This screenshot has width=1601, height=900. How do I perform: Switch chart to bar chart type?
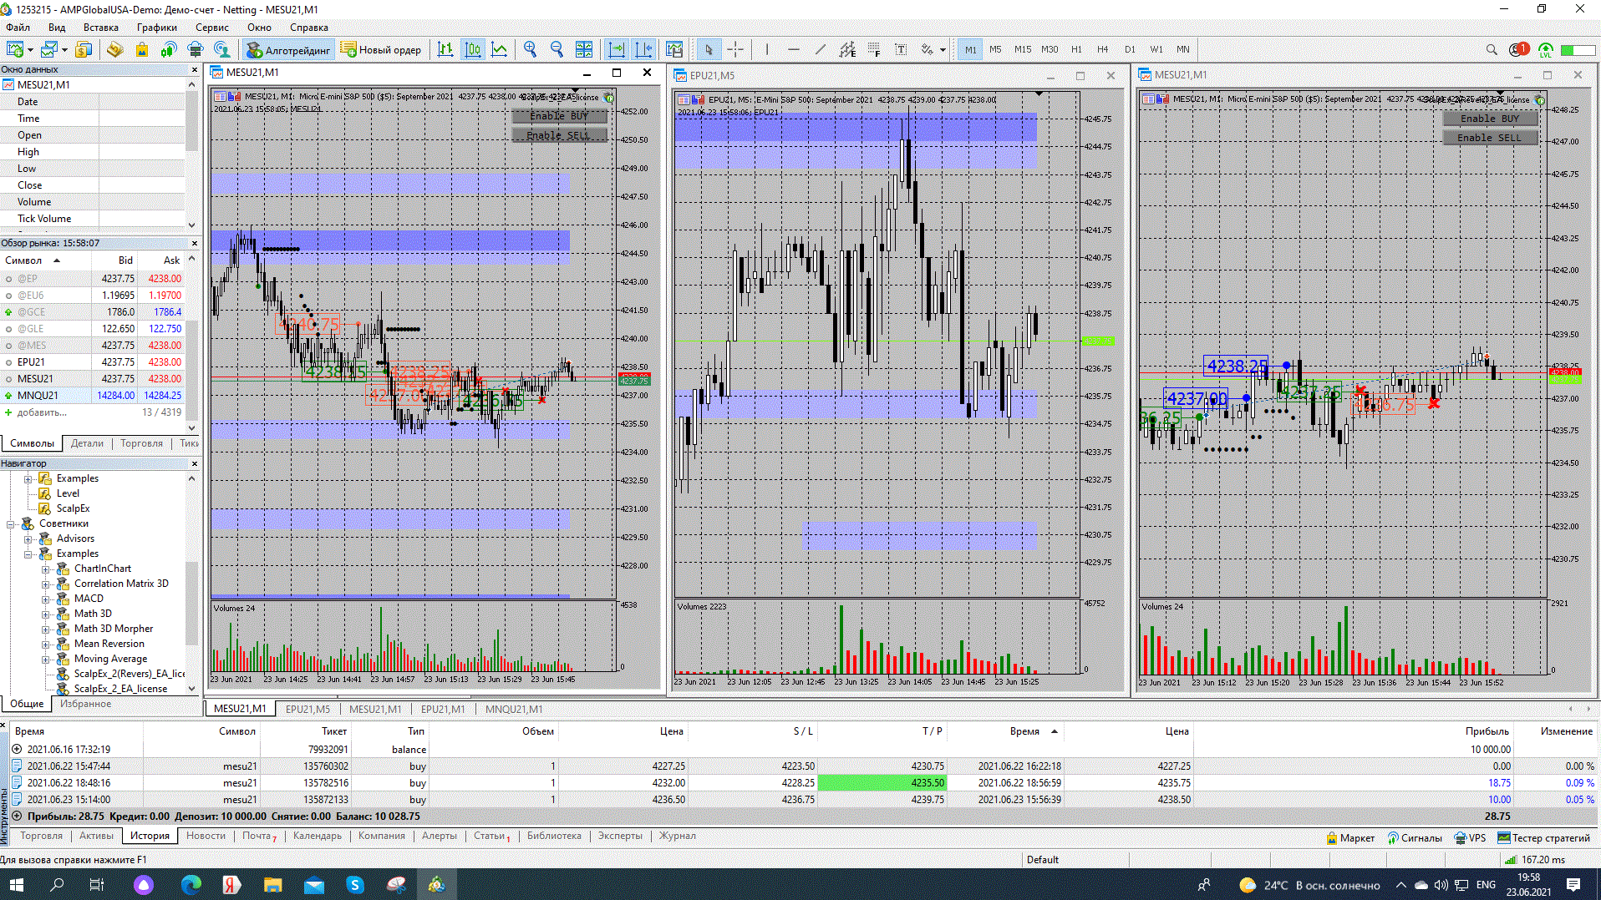(x=445, y=50)
